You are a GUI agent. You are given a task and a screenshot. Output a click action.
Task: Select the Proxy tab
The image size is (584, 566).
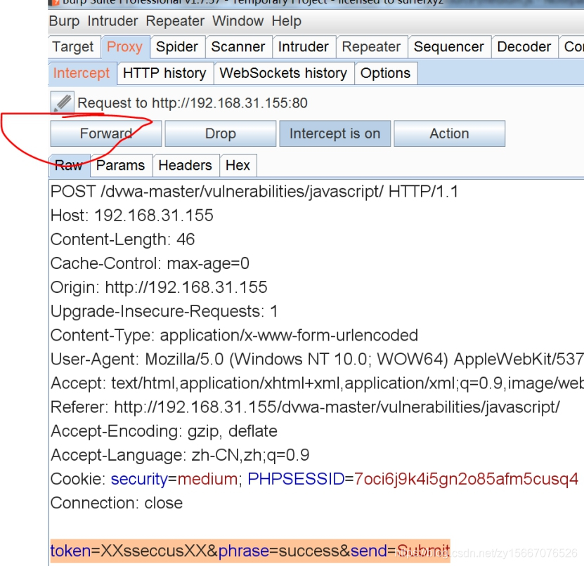click(125, 47)
